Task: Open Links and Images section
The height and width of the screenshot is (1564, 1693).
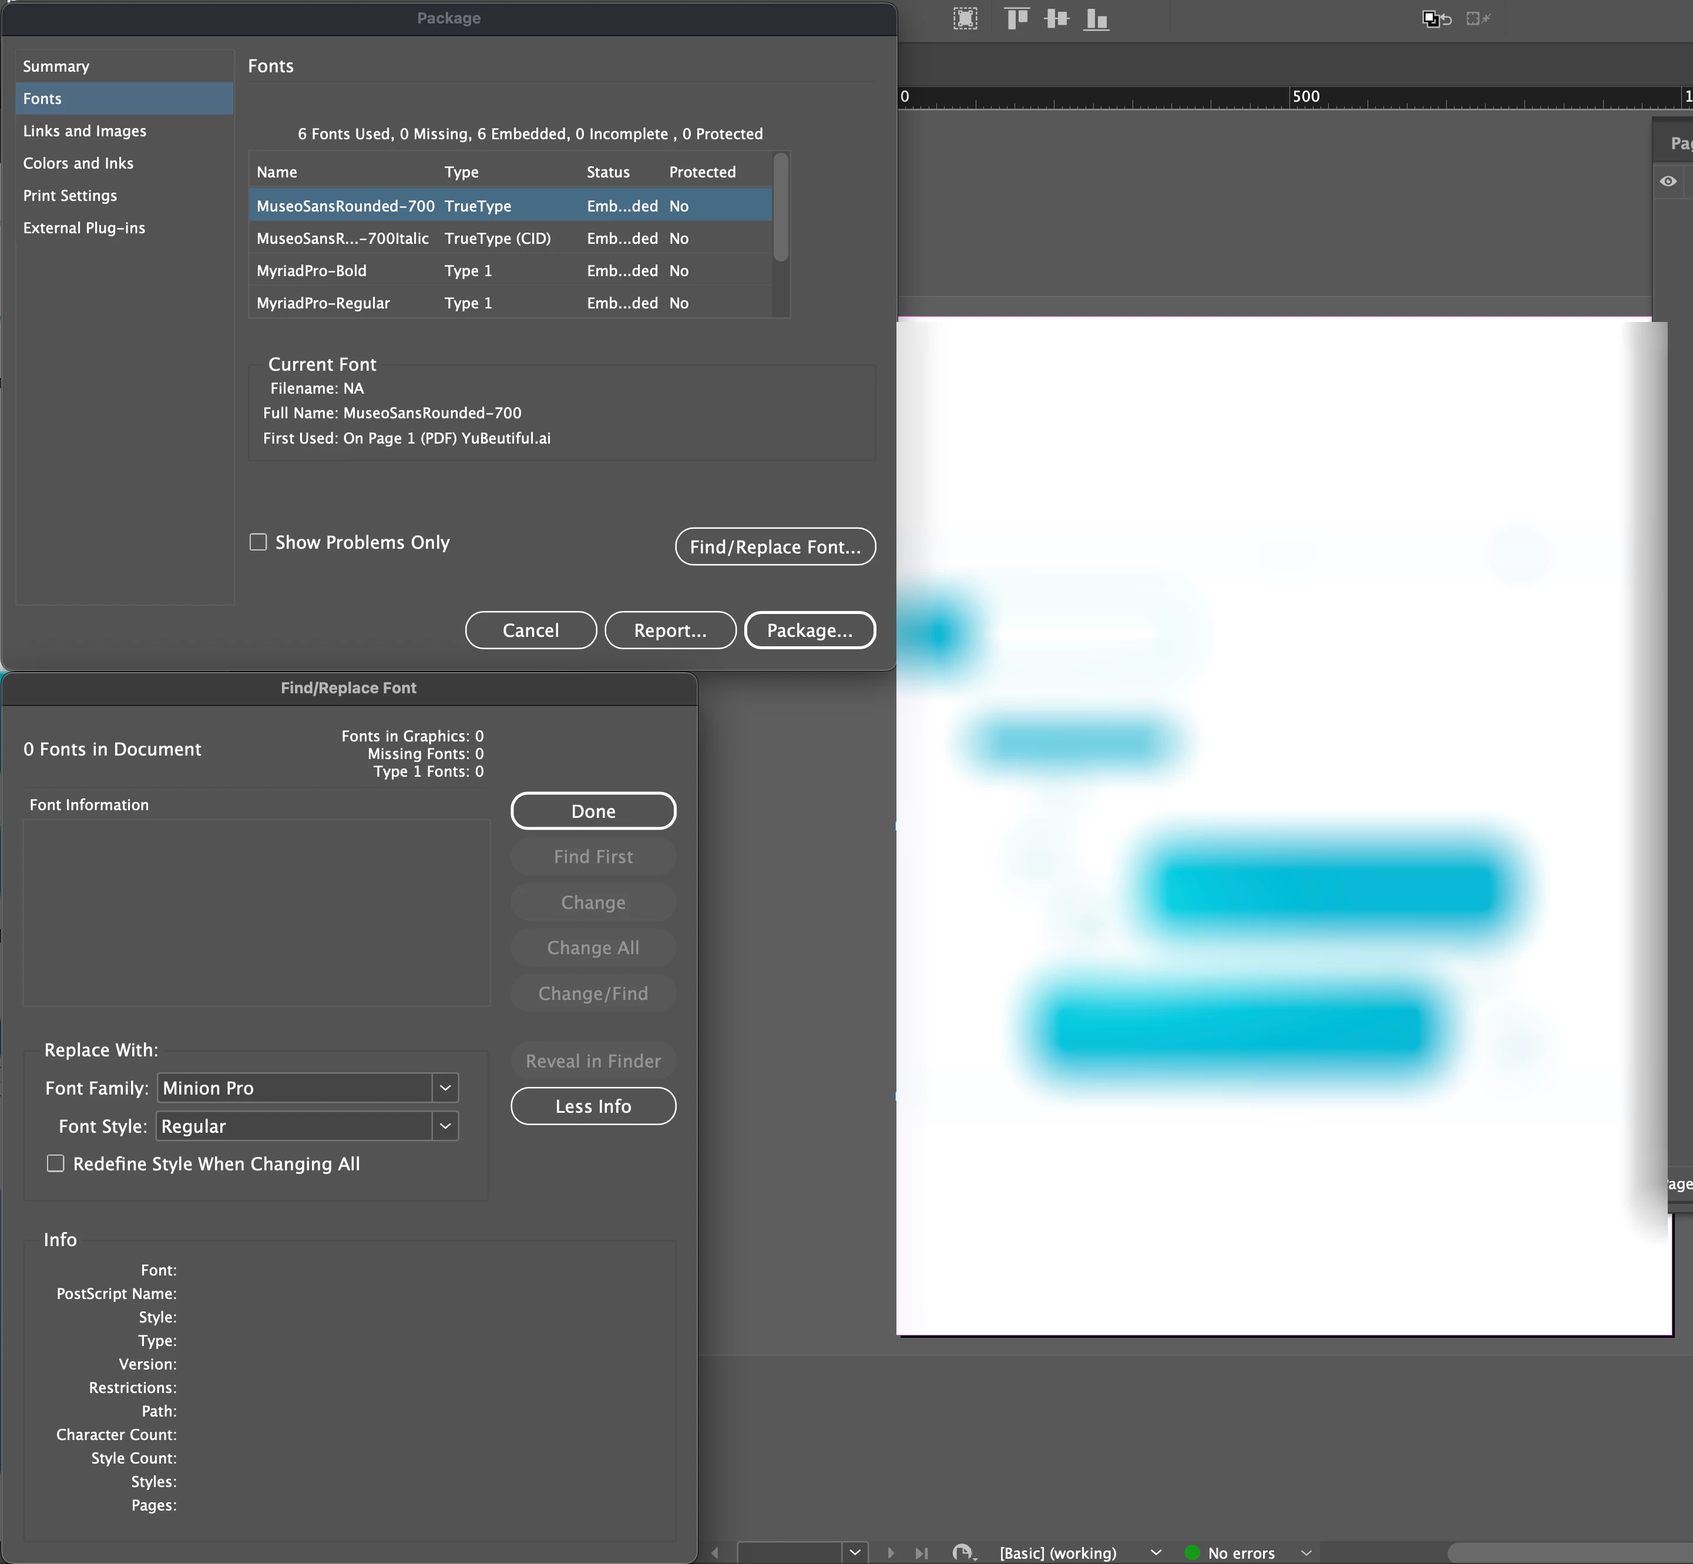Action: coord(85,131)
